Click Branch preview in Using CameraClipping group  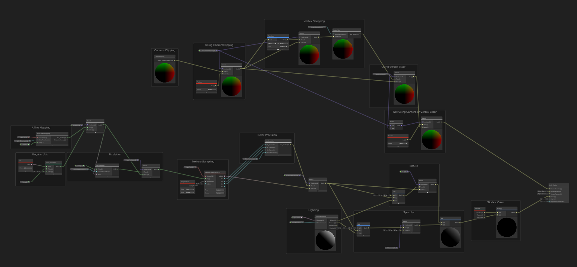231,86
